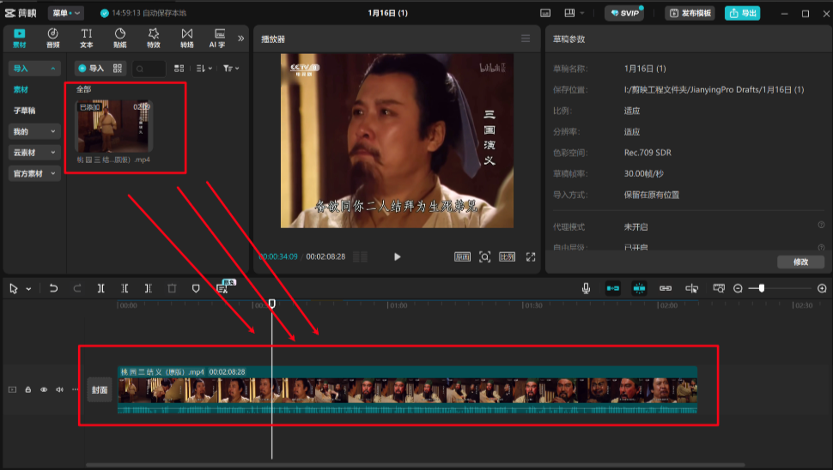The width and height of the screenshot is (833, 470).
Task: Mute the video track audio
Action: pyautogui.click(x=59, y=389)
